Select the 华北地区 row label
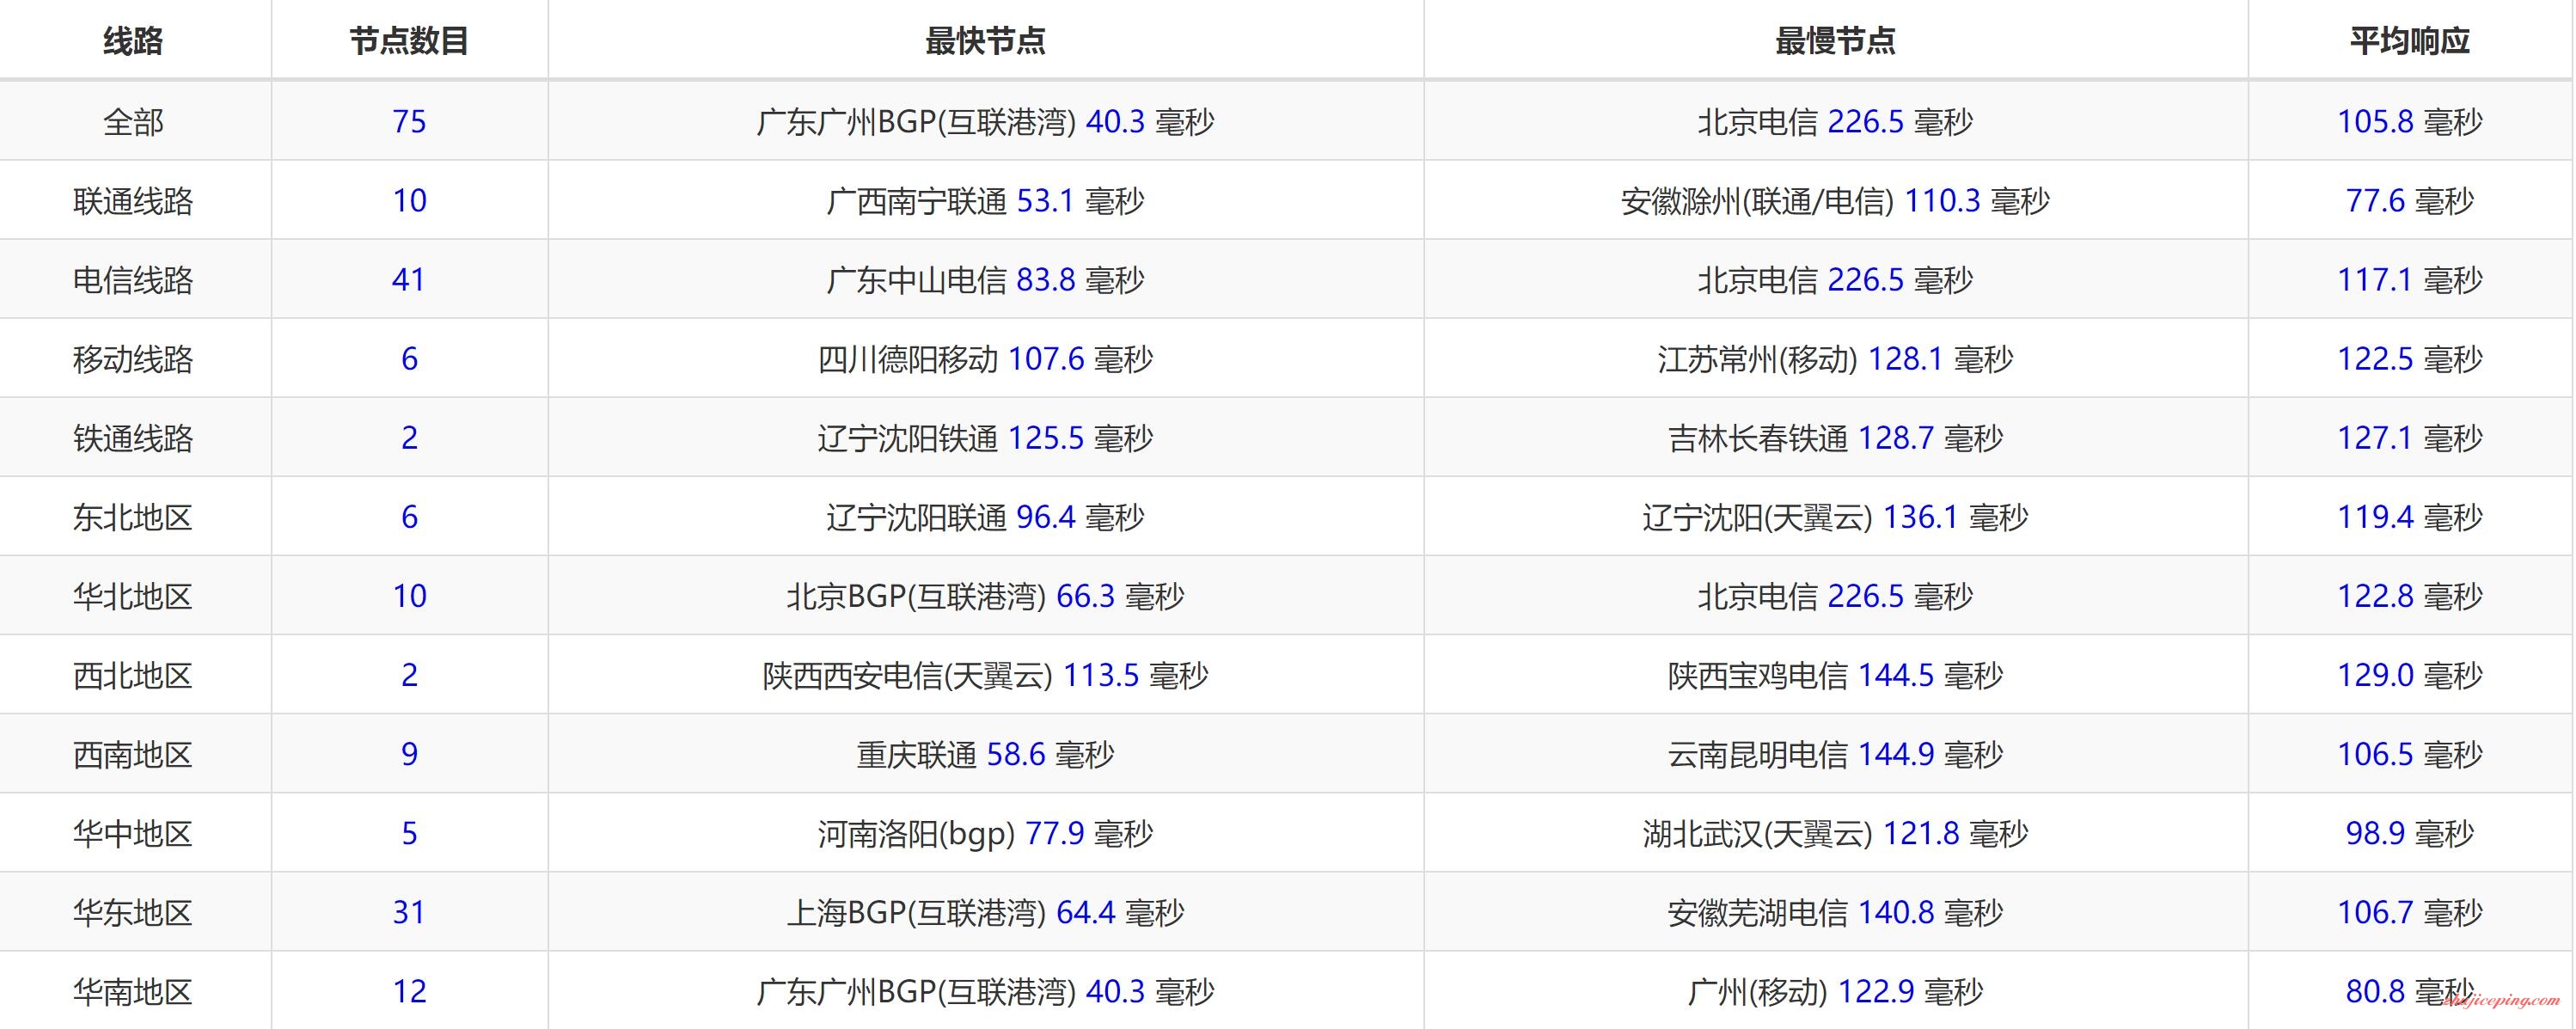 133,596
